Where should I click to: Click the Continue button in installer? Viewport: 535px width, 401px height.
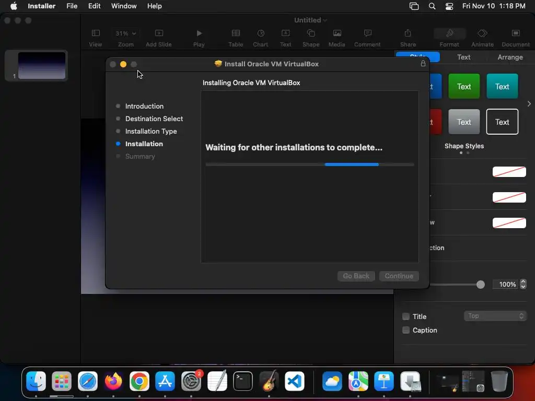tap(399, 276)
